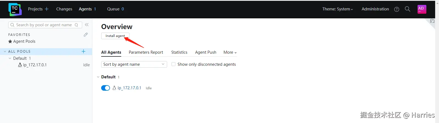Disable agent ip_172.17.0.1 with the toggle
Image resolution: width=439 pixels, height=123 pixels.
[106, 88]
